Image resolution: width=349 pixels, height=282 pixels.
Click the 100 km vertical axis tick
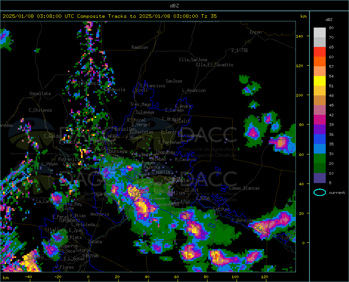coord(299,95)
